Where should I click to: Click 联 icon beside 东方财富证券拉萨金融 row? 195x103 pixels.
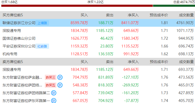[60, 77]
